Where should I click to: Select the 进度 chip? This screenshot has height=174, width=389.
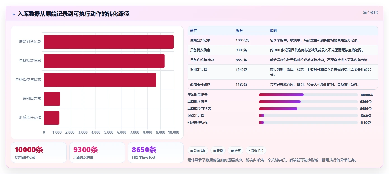click(x=236, y=150)
